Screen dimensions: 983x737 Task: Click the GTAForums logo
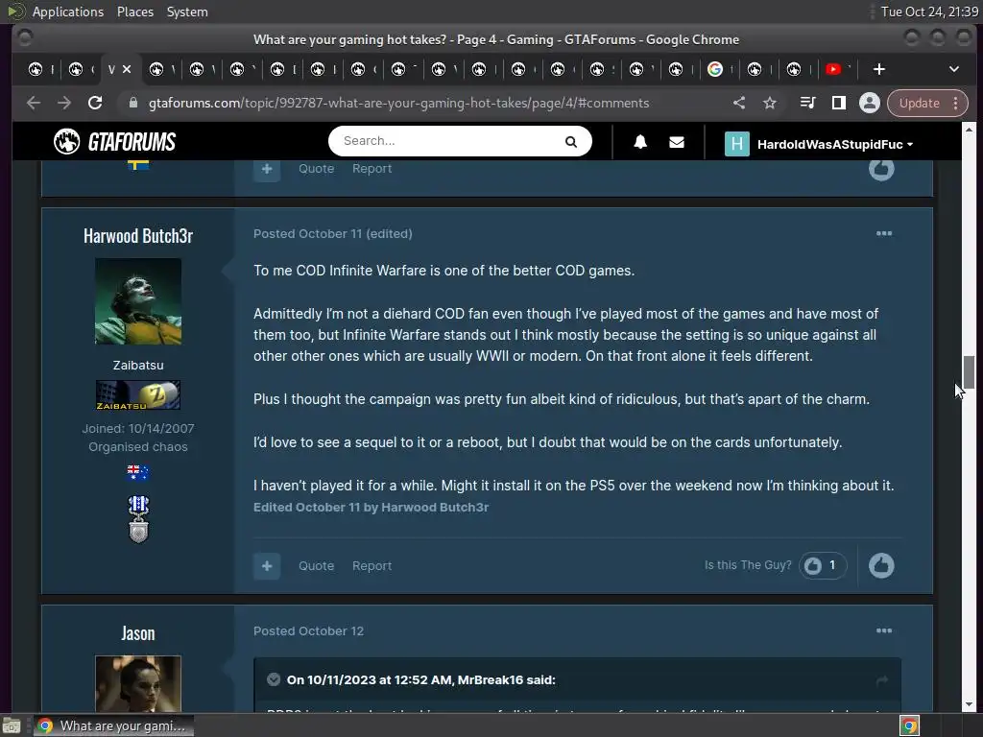pyautogui.click(x=114, y=142)
